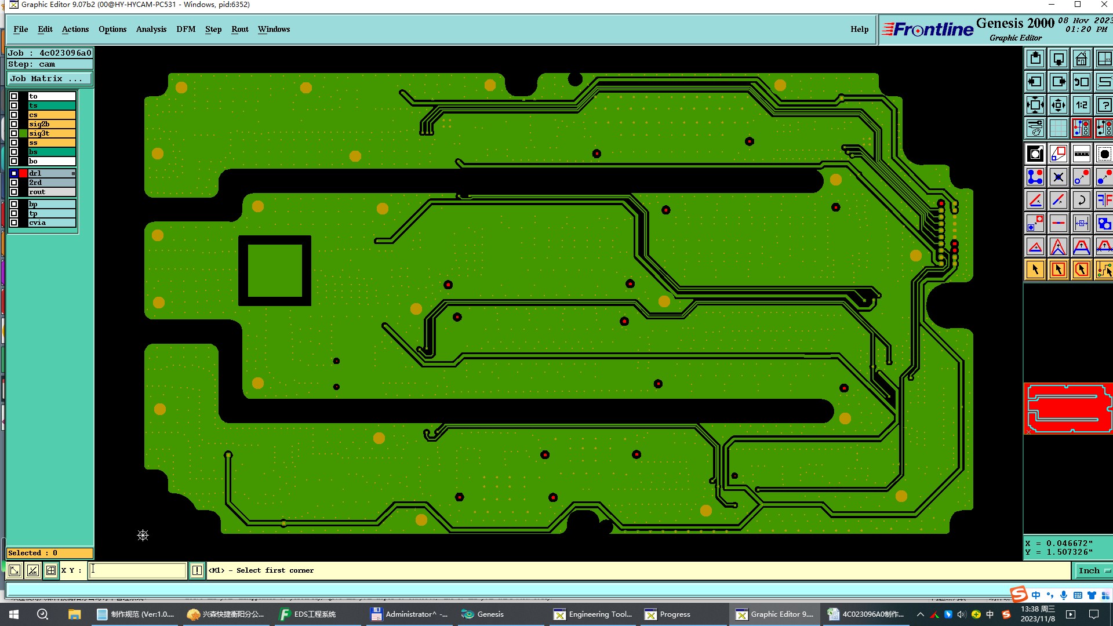Open the DFM menu
The image size is (1113, 626).
point(185,29)
